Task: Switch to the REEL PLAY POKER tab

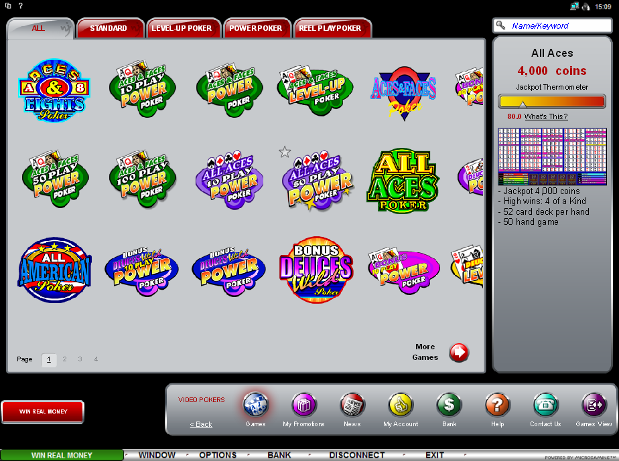Action: point(332,28)
